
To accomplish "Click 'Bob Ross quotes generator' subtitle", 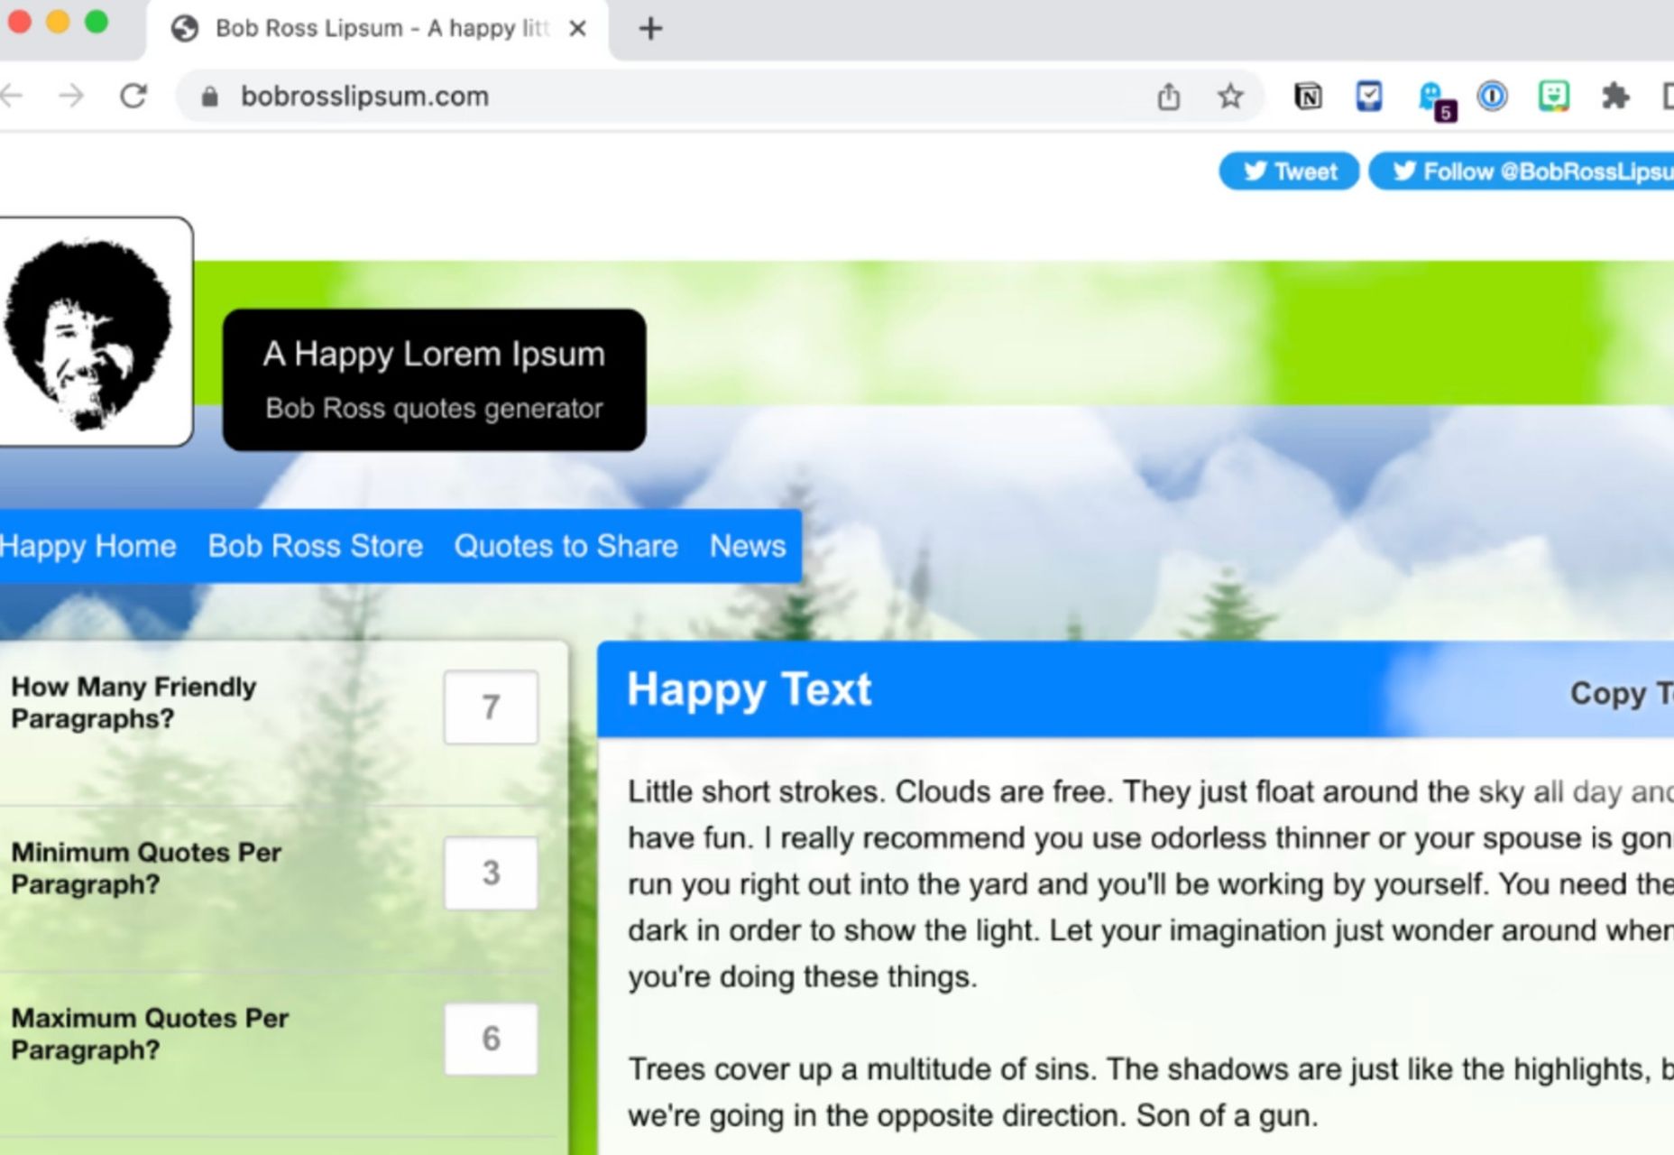I will (434, 409).
